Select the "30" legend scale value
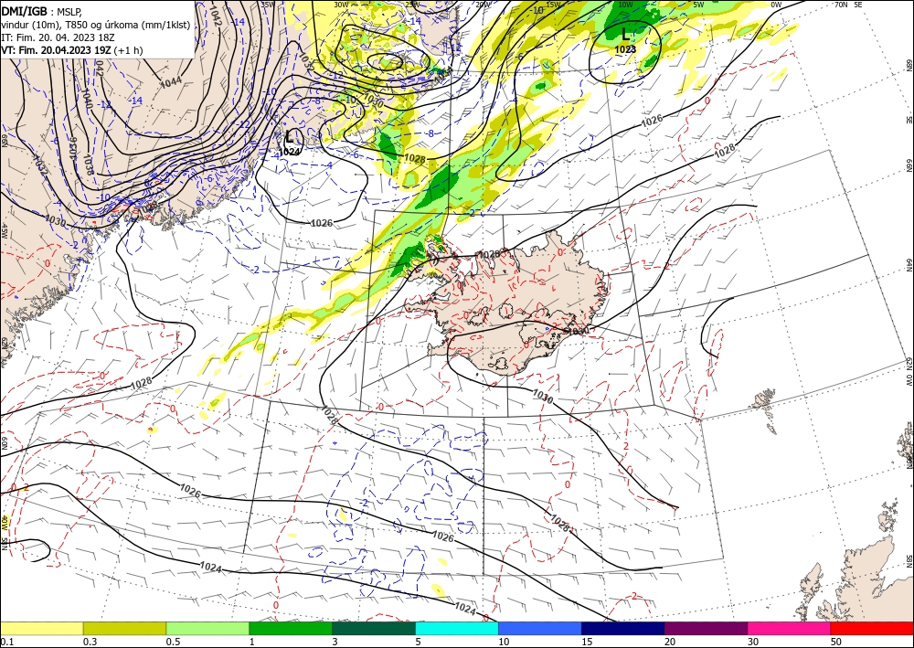The image size is (914, 648). click(754, 642)
